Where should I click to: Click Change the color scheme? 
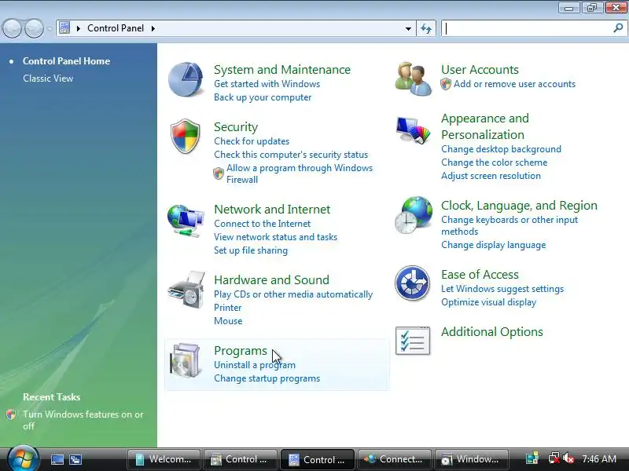pos(495,162)
